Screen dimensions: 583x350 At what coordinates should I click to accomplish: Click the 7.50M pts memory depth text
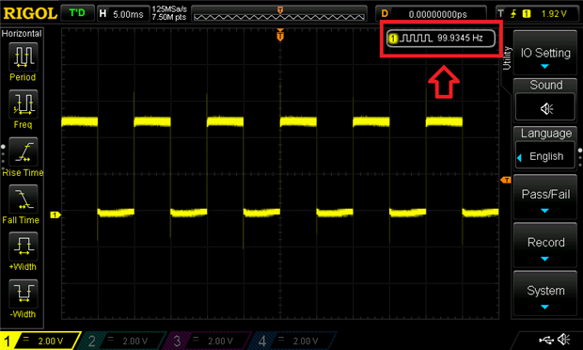[169, 18]
